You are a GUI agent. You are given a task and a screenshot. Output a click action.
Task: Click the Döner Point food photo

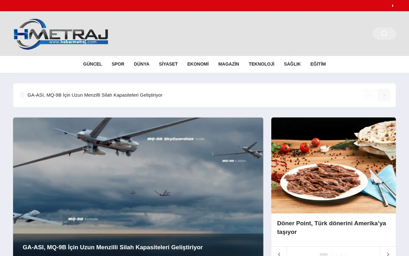(333, 165)
